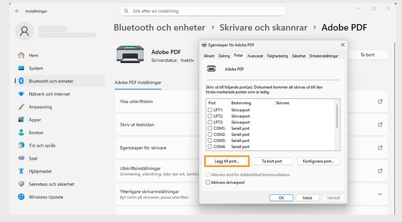Switch to the Avancerat tab

(255, 56)
